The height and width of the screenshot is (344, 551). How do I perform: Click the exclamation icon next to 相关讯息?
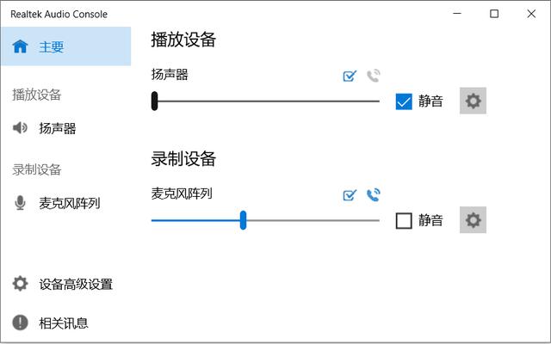[20, 322]
